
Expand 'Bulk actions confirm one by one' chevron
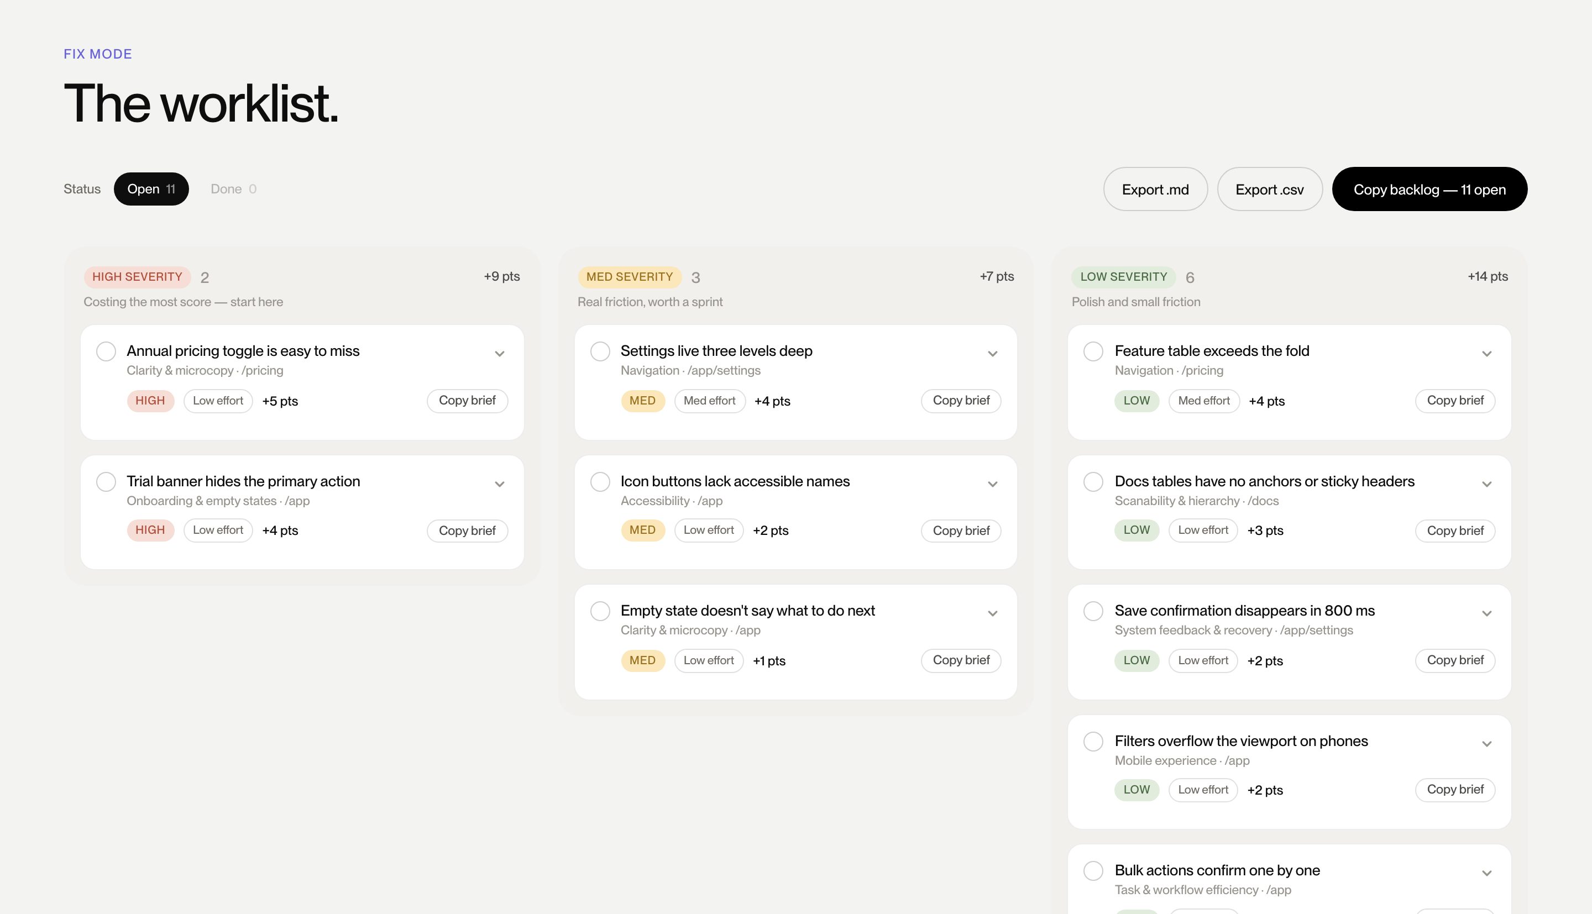[1486, 873]
